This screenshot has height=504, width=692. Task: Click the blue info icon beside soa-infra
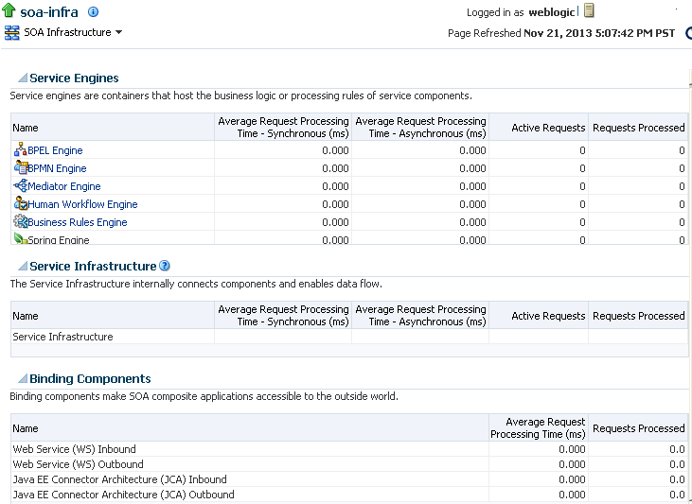[x=93, y=12]
